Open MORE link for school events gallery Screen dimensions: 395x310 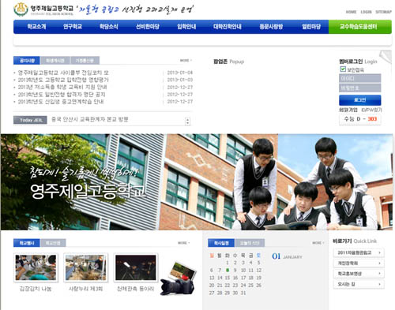tap(183, 243)
